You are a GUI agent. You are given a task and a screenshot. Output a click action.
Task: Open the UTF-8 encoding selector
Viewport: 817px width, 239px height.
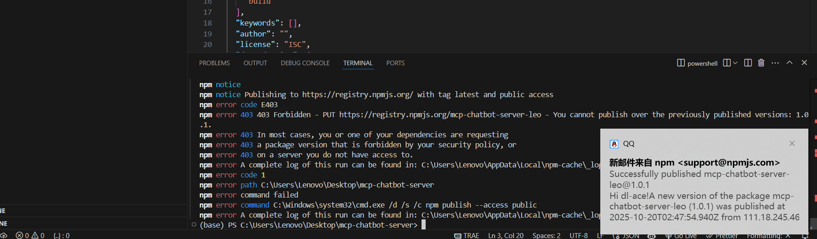click(578, 235)
